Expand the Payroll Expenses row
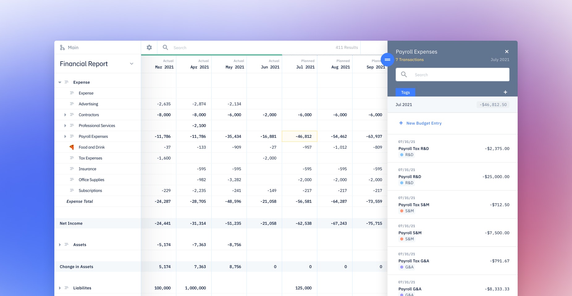Viewport: 572px width, 296px height. click(65, 136)
